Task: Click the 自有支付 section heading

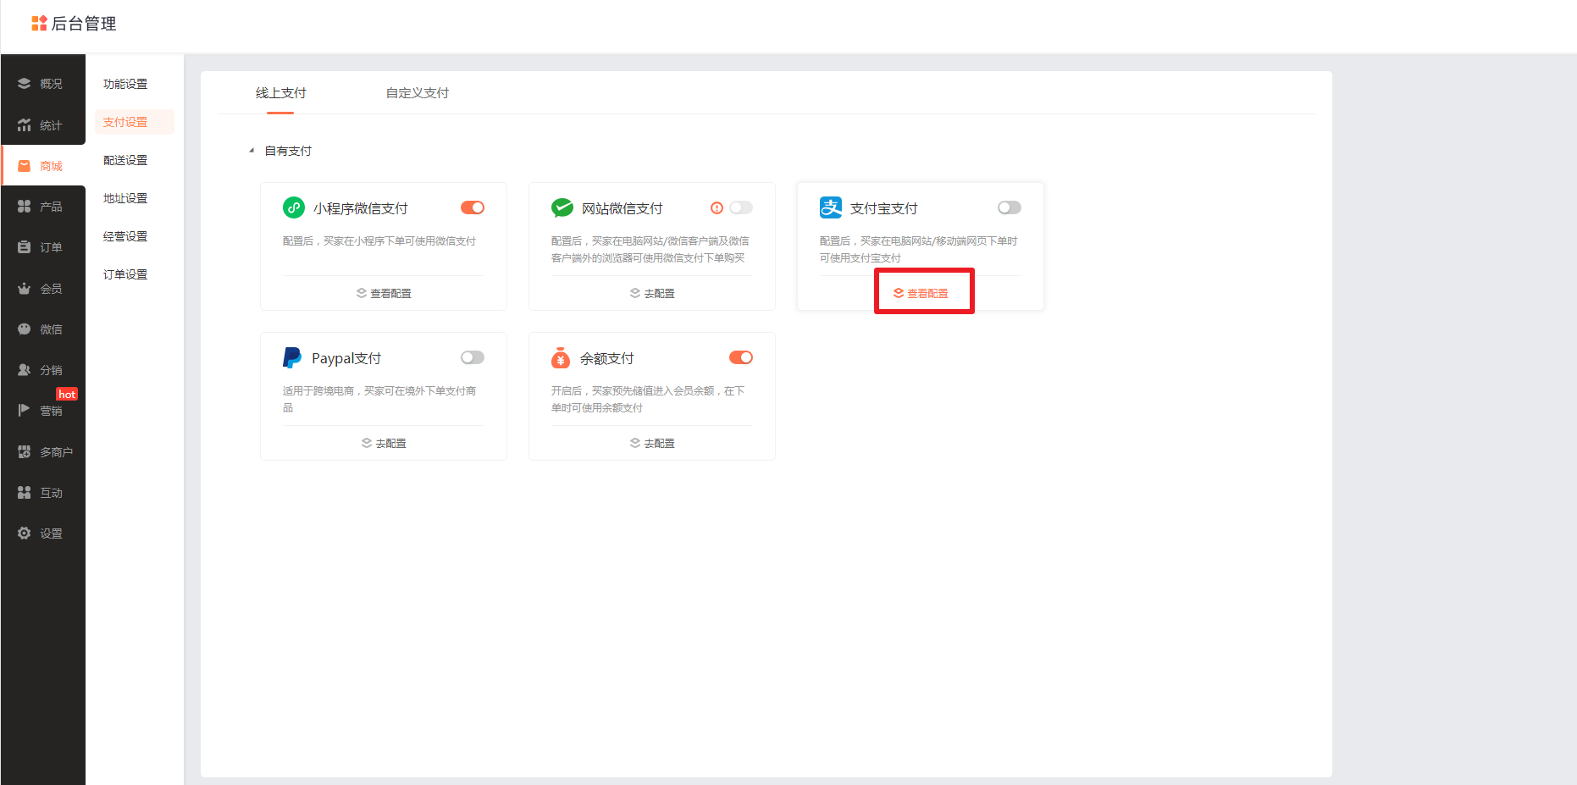Action: pyautogui.click(x=288, y=151)
